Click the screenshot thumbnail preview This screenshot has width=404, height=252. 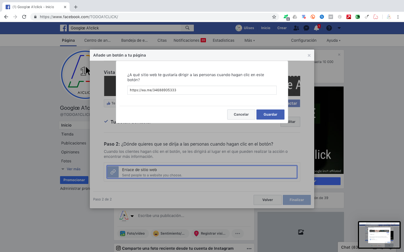[x=379, y=235]
